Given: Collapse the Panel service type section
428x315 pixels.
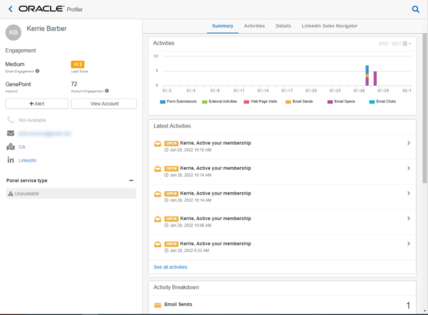Looking at the screenshot, I should (x=131, y=181).
